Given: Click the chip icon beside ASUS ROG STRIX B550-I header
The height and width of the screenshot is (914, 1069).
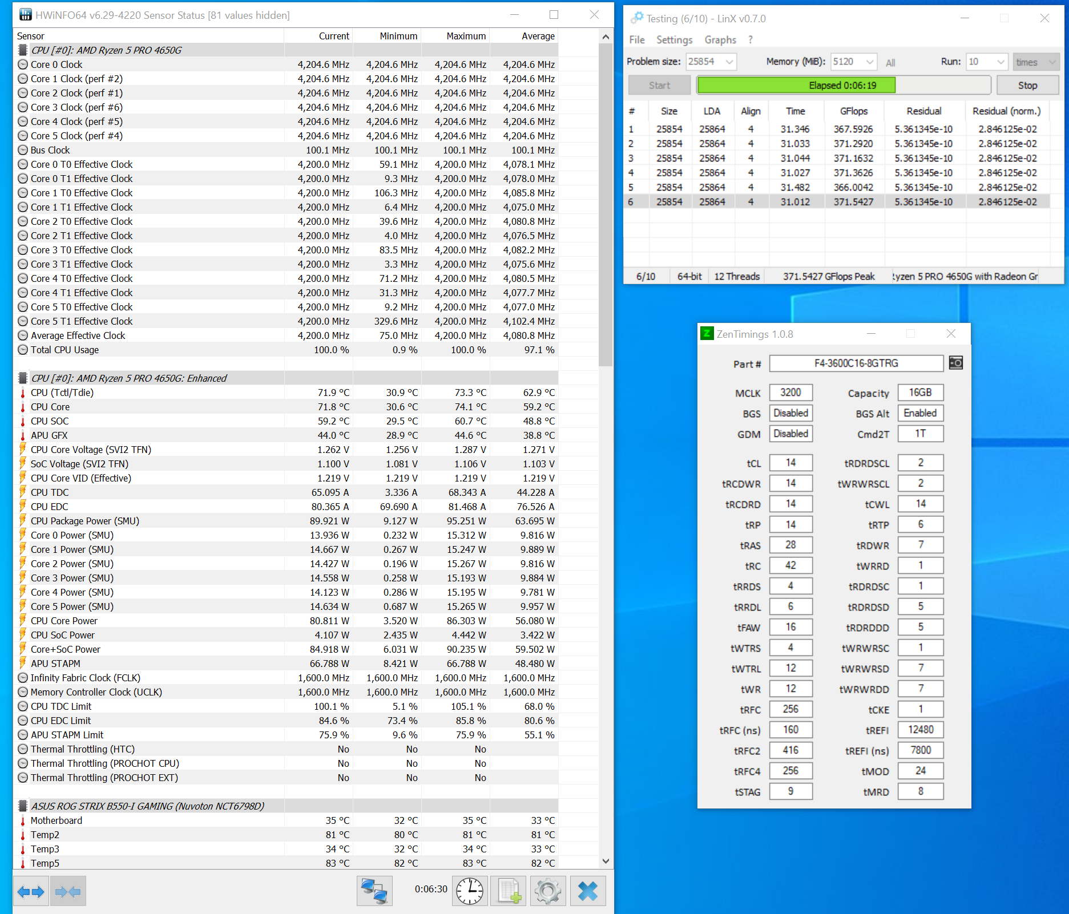Looking at the screenshot, I should click(x=23, y=806).
